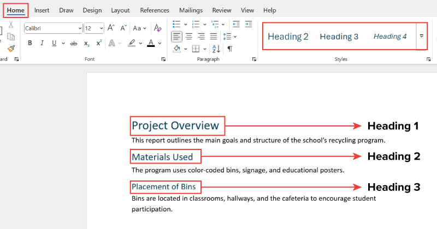Expand multilevel list dropdown arrow
Image resolution: width=437 pixels, height=229 pixels.
223,25
